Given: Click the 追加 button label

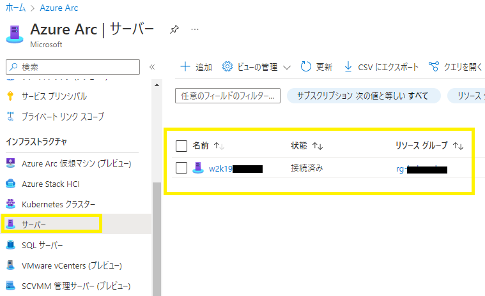Looking at the screenshot, I should pos(204,67).
